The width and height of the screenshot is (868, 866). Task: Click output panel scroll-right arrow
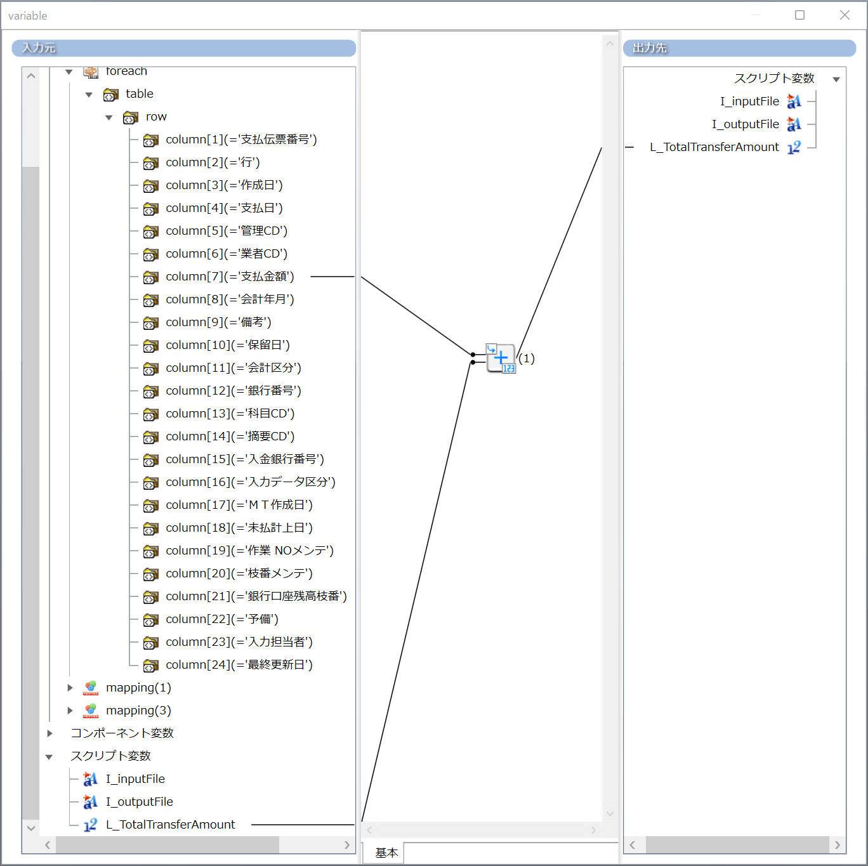point(838,845)
